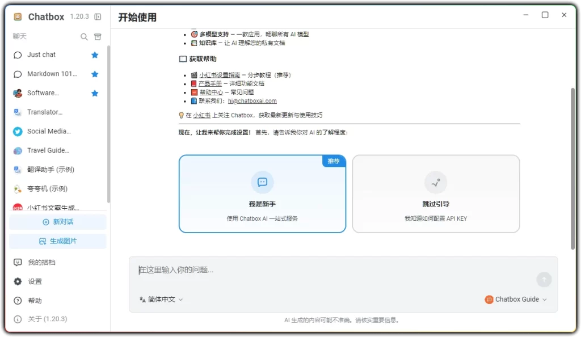Screen dimensions: 581x337
Task: Click the 获取帮助 heading text
Action: point(203,59)
